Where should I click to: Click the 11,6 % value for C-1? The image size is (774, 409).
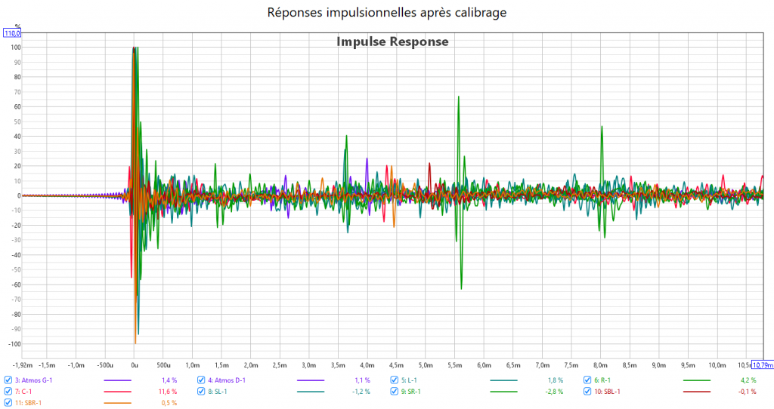tap(166, 392)
